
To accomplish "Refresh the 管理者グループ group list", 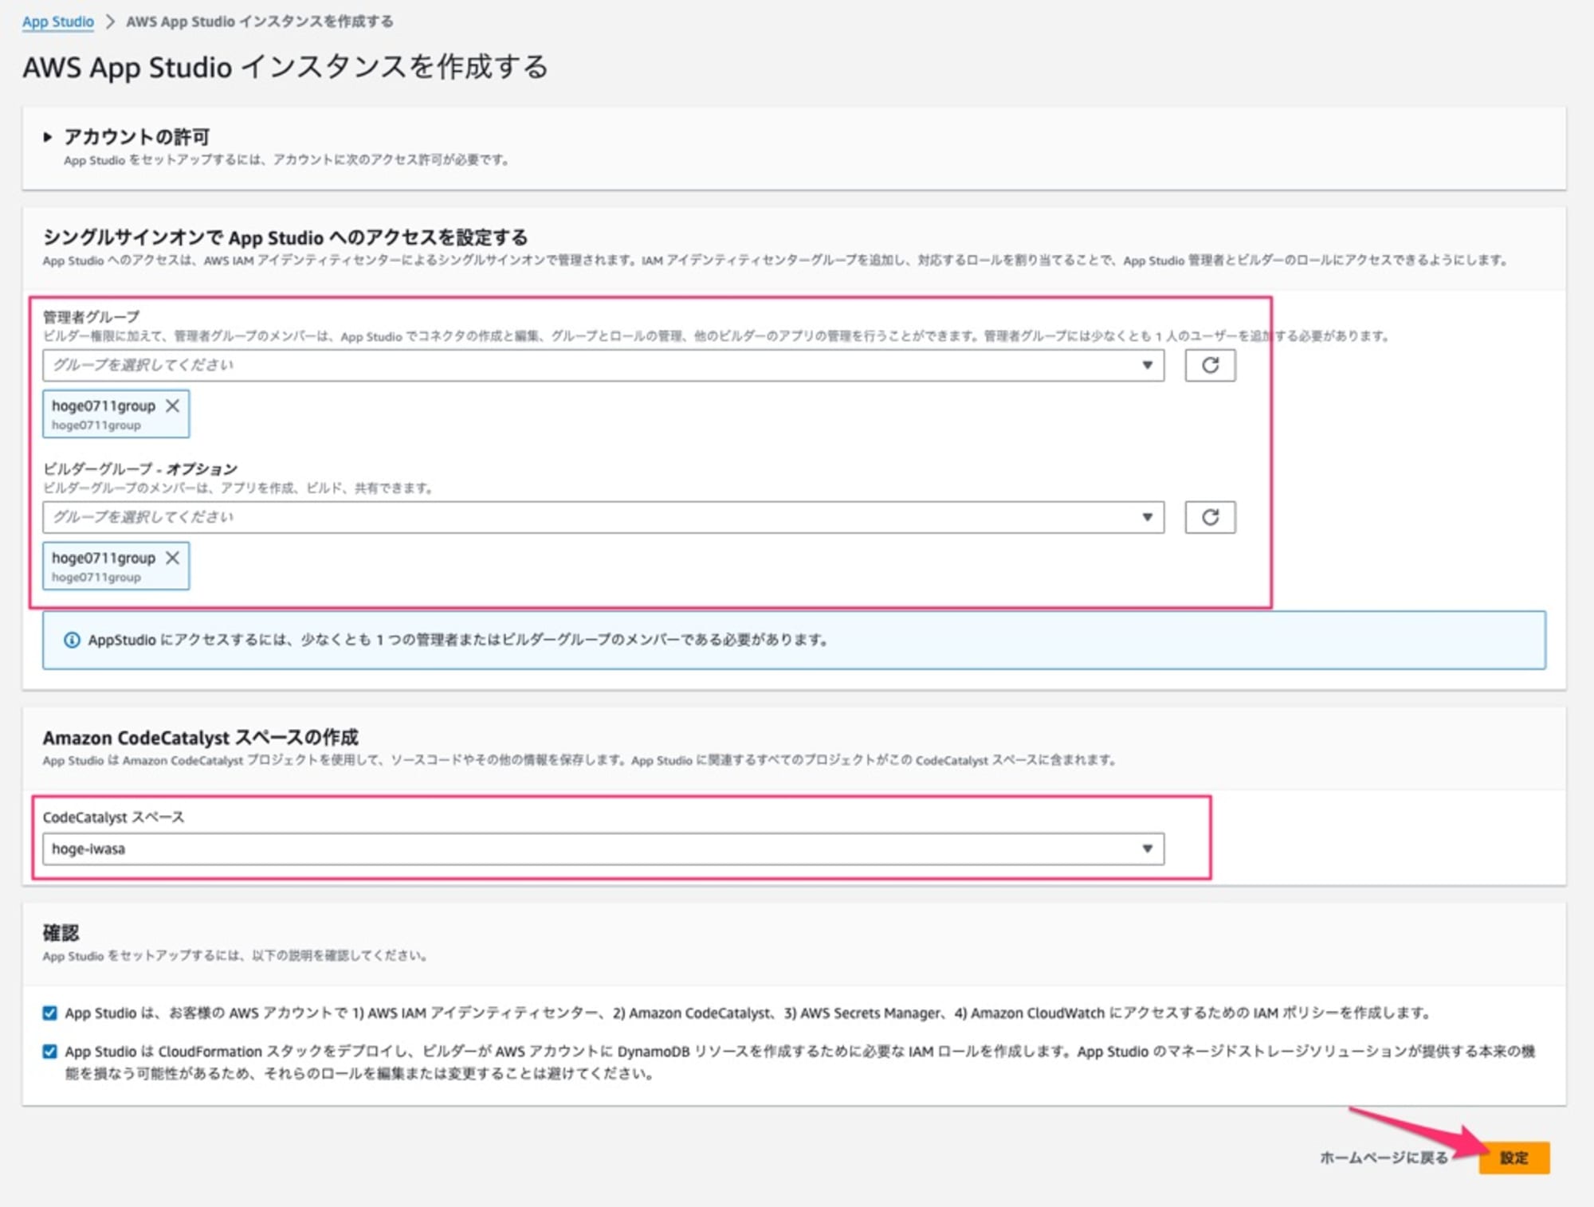I will click(x=1210, y=365).
